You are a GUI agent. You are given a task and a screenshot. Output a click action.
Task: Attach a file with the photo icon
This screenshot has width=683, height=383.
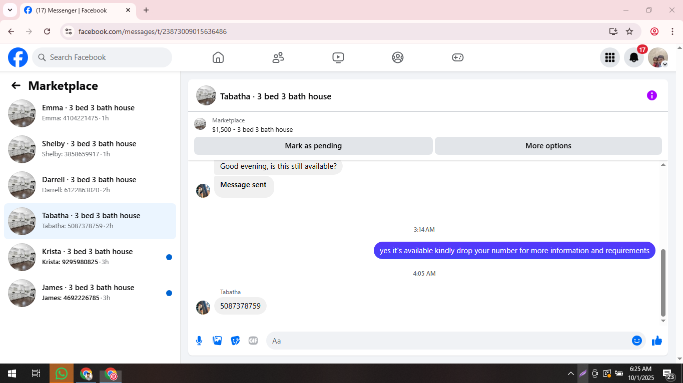pyautogui.click(x=217, y=341)
